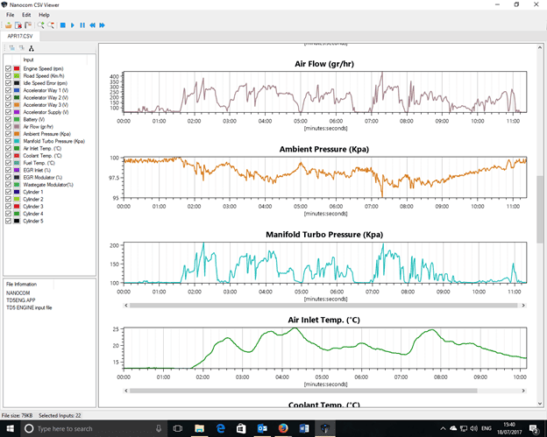Screen dimensions: 547x437
Task: Click the orange swatch for Ambient Pressure
Action: pos(17,134)
